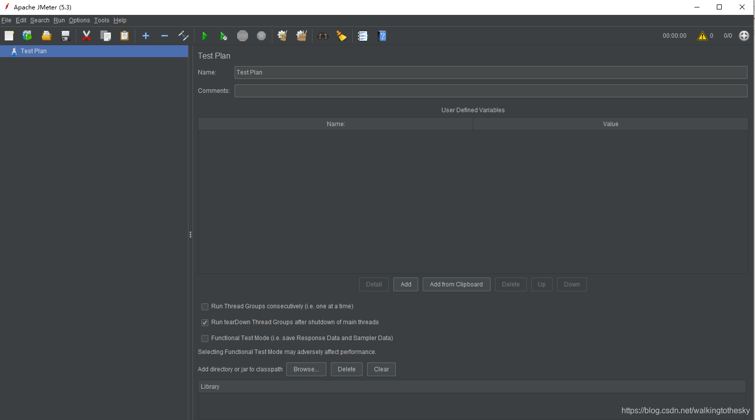Click Delete button beside Browse
Screen dimensions: 755x420
pyautogui.click(x=347, y=369)
